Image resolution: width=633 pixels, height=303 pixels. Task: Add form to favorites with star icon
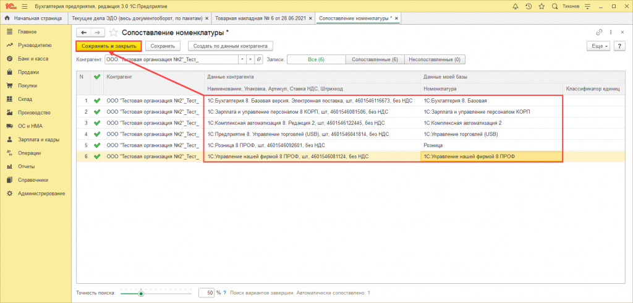(x=114, y=33)
